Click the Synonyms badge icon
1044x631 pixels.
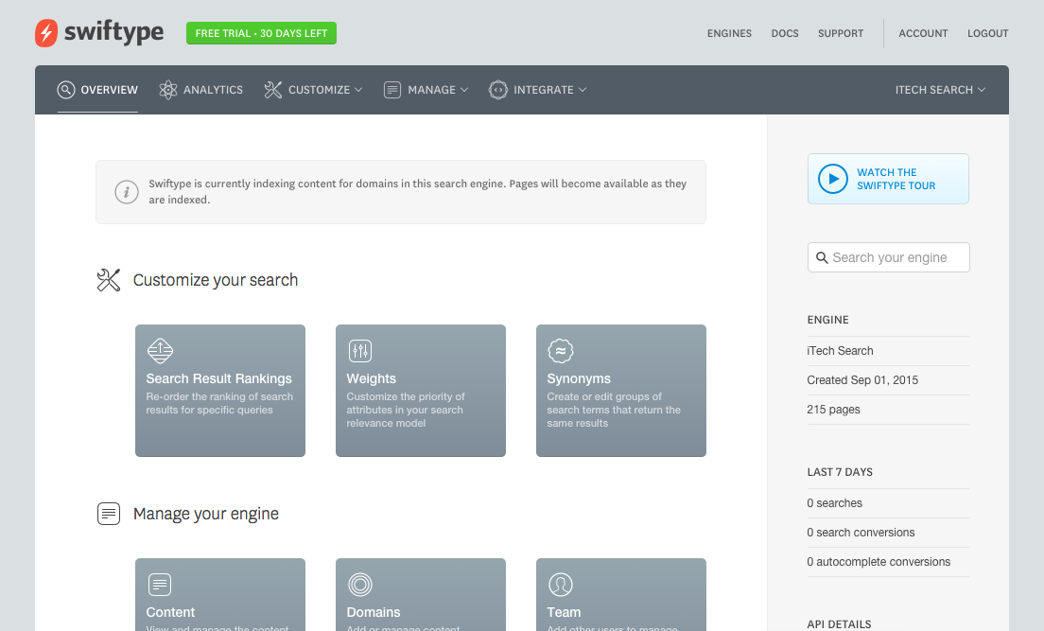click(561, 350)
